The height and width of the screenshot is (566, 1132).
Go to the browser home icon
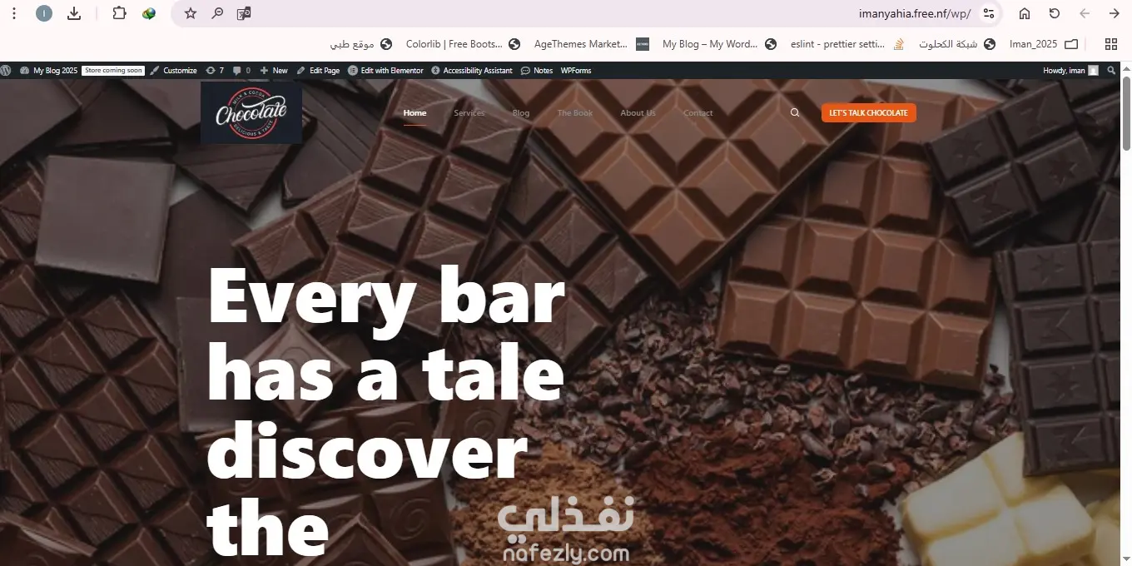point(1025,13)
